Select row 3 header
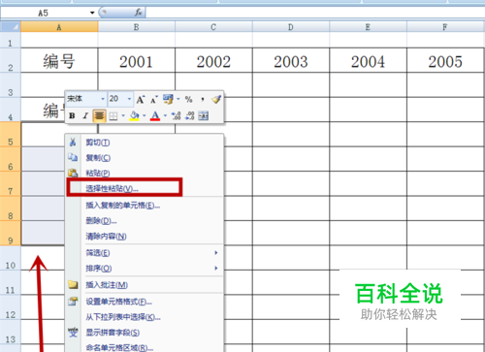 11,84
